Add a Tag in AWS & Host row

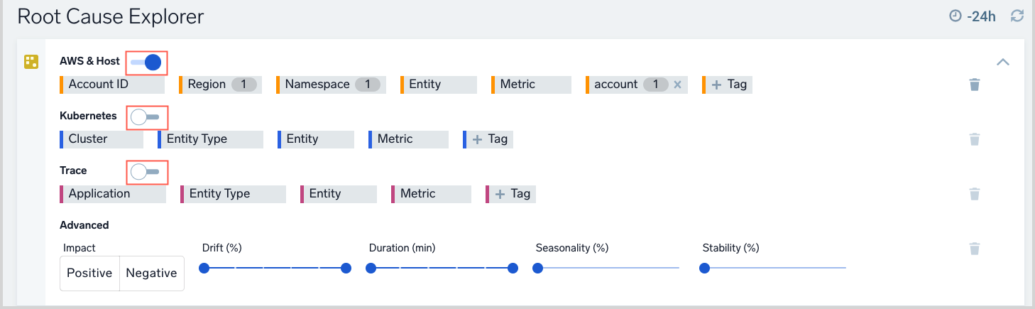click(x=728, y=85)
